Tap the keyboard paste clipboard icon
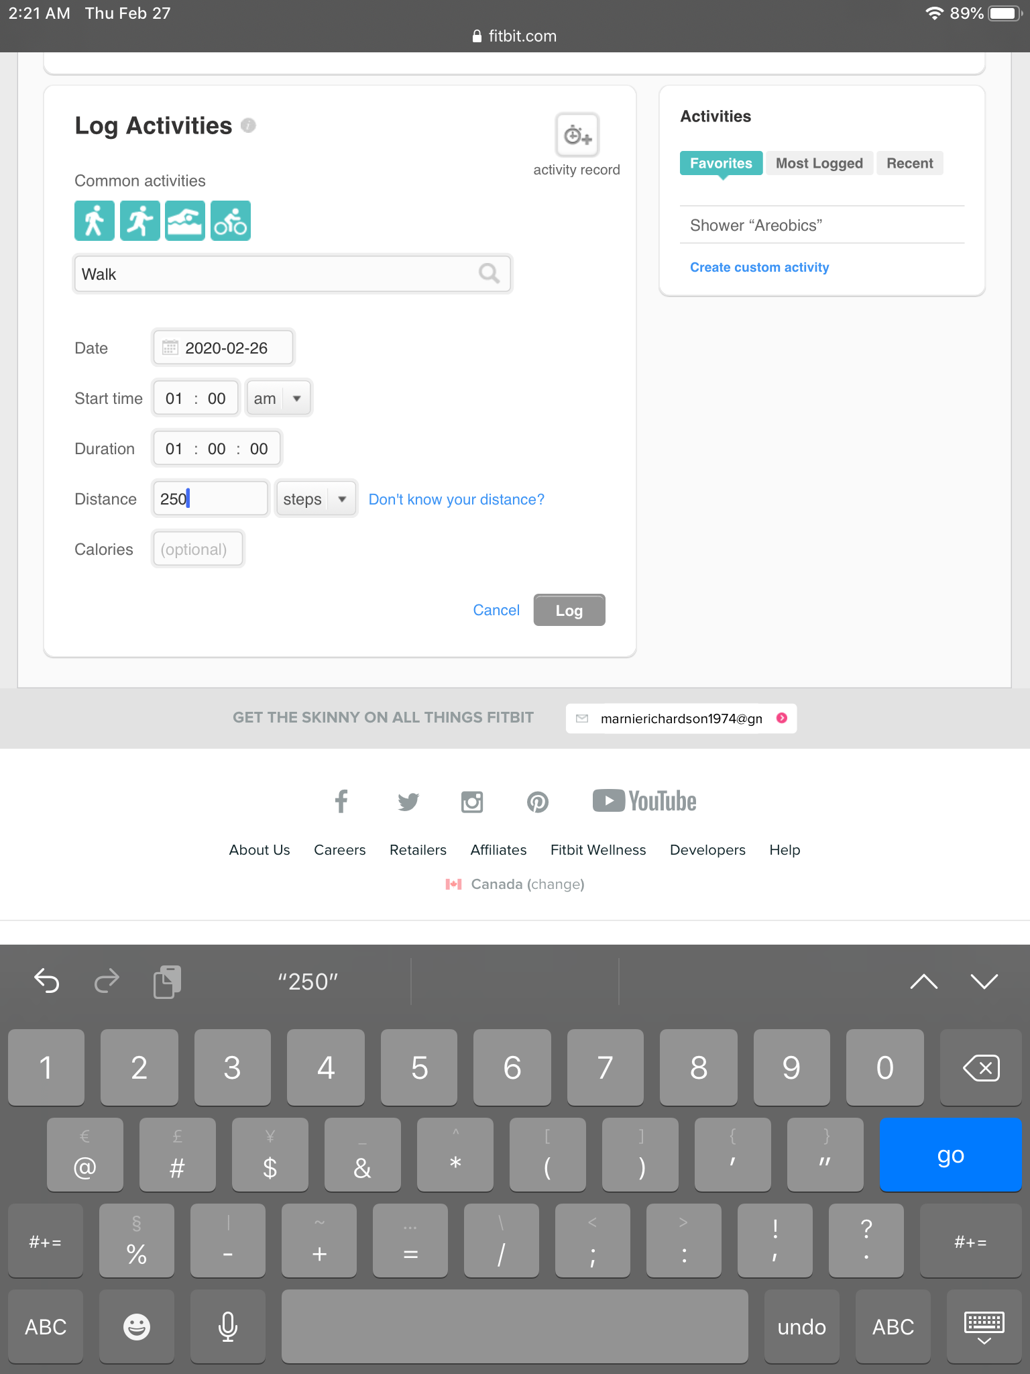This screenshot has width=1030, height=1374. pos(167,982)
